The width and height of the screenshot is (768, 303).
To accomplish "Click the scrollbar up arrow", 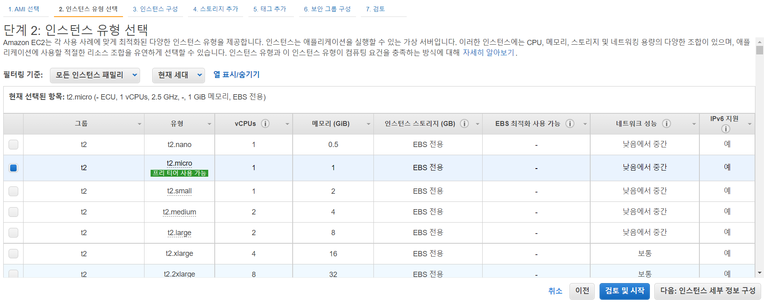I will tap(759, 41).
